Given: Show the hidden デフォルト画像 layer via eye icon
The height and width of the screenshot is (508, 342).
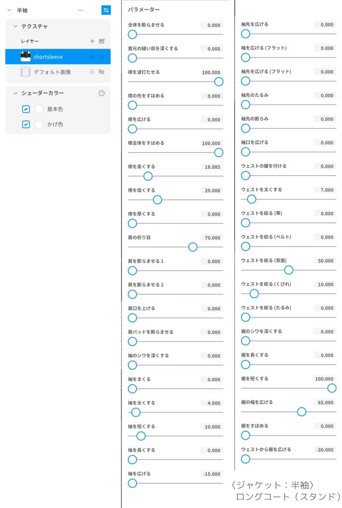Looking at the screenshot, I should pyautogui.click(x=102, y=72).
